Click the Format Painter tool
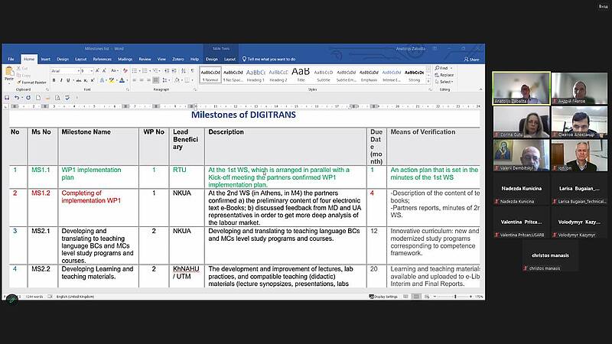The image size is (612, 344). click(x=31, y=83)
